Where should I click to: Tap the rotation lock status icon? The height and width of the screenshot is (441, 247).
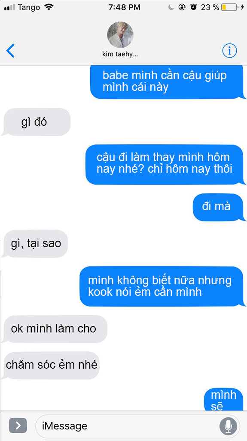click(x=182, y=7)
